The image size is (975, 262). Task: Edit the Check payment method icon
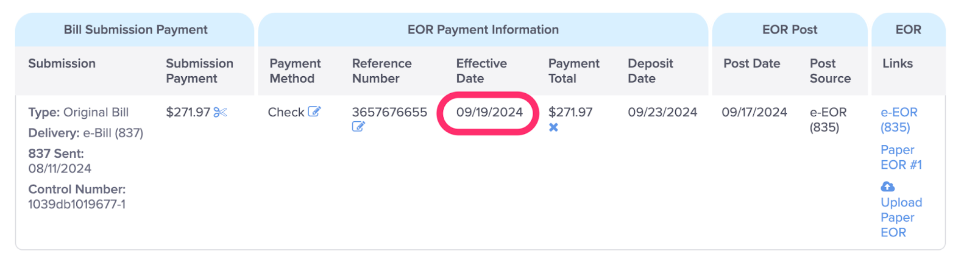[314, 112]
